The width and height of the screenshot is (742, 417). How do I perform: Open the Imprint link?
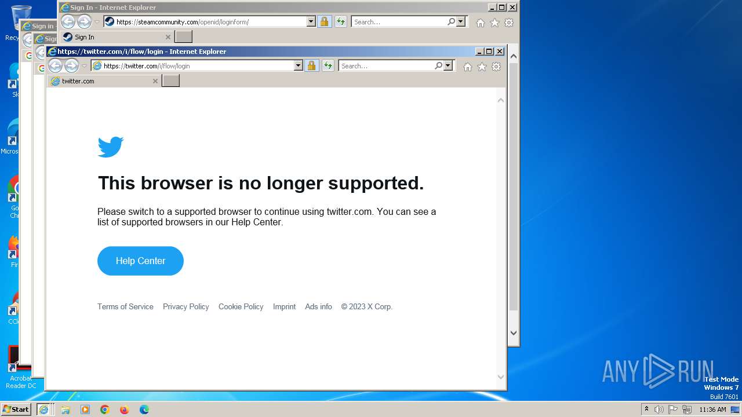tap(284, 306)
